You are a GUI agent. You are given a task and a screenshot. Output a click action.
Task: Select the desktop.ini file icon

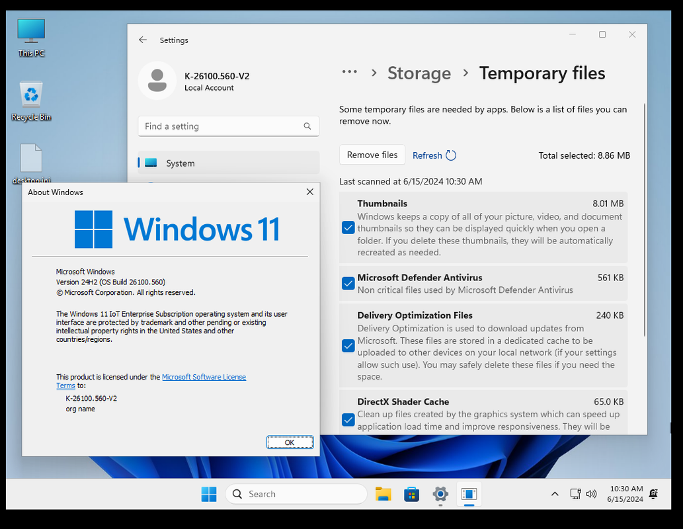coord(31,163)
